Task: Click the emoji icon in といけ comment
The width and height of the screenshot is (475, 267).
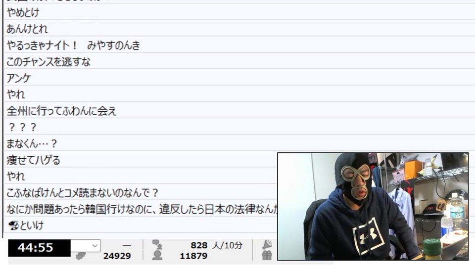Action: click(13, 225)
